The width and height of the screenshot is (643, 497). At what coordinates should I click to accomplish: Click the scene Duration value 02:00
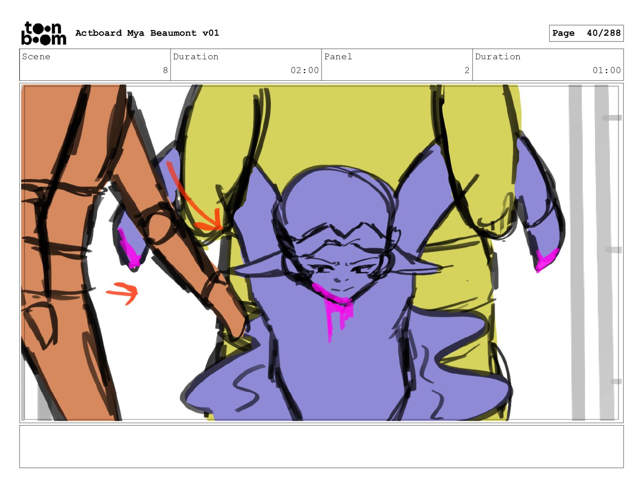pyautogui.click(x=305, y=70)
